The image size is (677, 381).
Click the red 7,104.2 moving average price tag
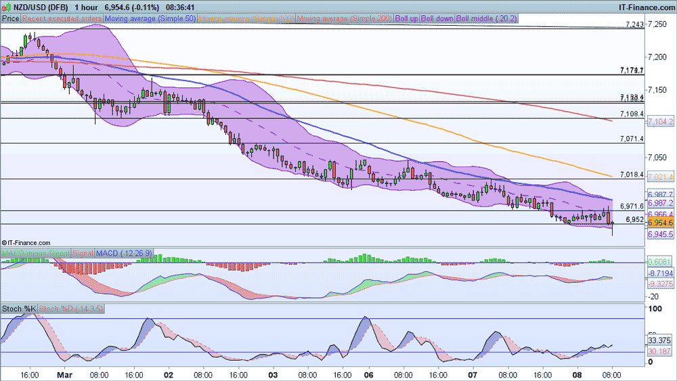tap(661, 122)
